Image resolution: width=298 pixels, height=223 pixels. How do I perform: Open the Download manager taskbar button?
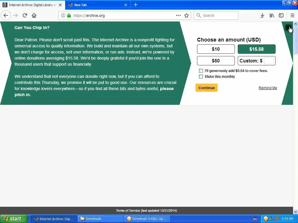(147, 219)
